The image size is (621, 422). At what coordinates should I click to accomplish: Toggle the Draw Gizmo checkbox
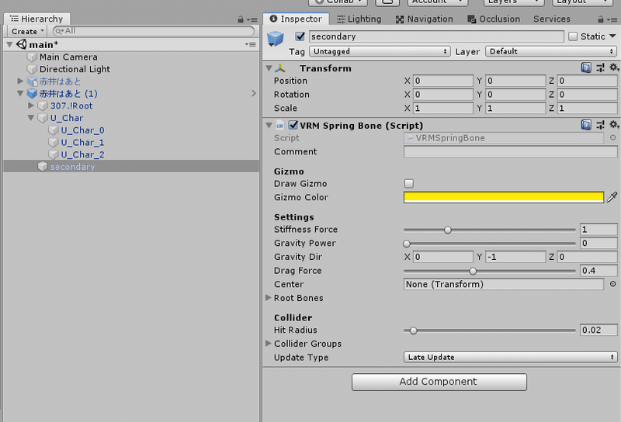pos(409,183)
